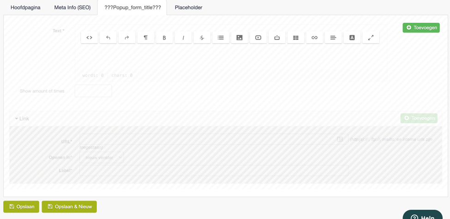This screenshot has width=450, height=219.
Task: Toggle bold text formatting
Action: pyautogui.click(x=164, y=37)
